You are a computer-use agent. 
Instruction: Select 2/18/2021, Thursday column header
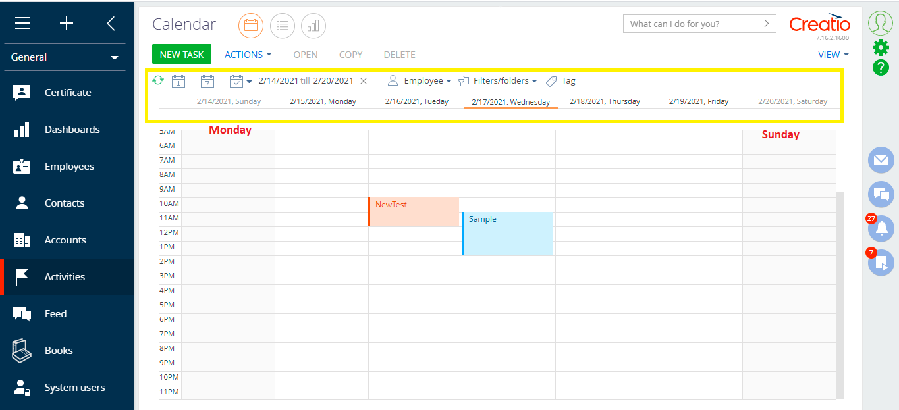coord(605,101)
